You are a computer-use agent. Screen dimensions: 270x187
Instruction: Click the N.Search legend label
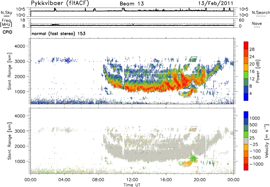click(x=261, y=12)
